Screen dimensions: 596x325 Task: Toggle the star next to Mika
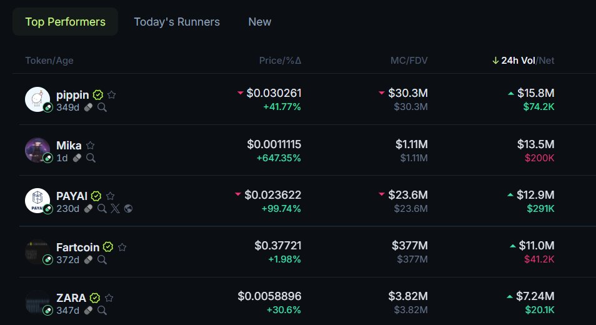coord(91,146)
